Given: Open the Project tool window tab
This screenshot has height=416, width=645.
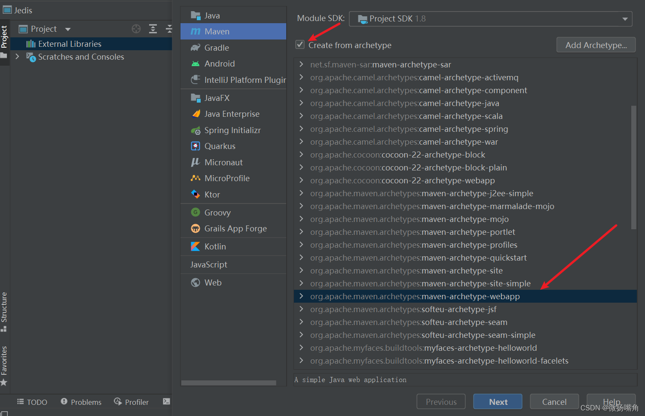Looking at the screenshot, I should [x=4, y=43].
